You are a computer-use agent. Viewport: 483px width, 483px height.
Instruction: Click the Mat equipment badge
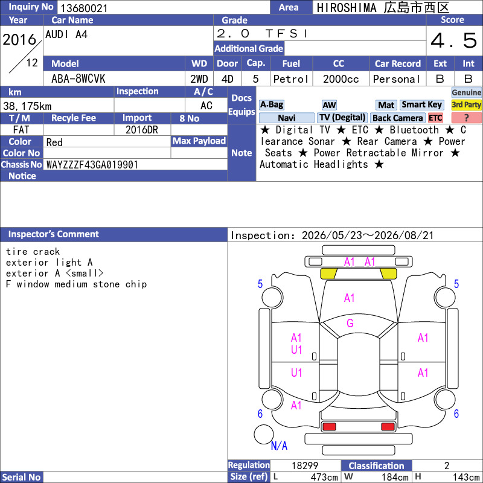click(x=386, y=105)
